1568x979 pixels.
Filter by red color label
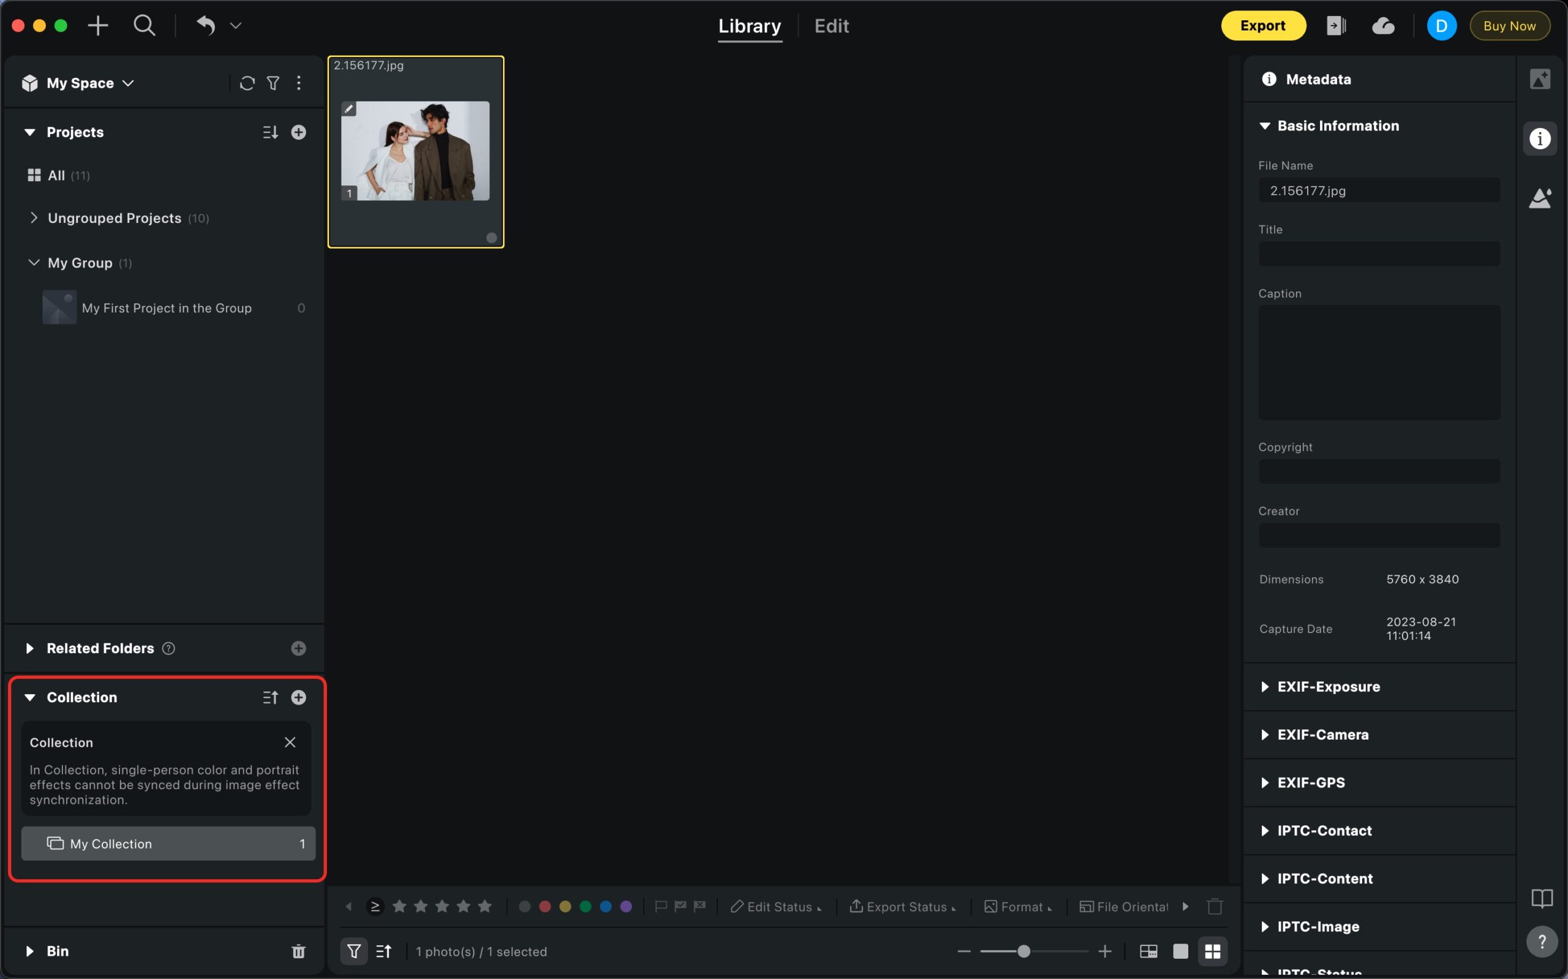(545, 907)
